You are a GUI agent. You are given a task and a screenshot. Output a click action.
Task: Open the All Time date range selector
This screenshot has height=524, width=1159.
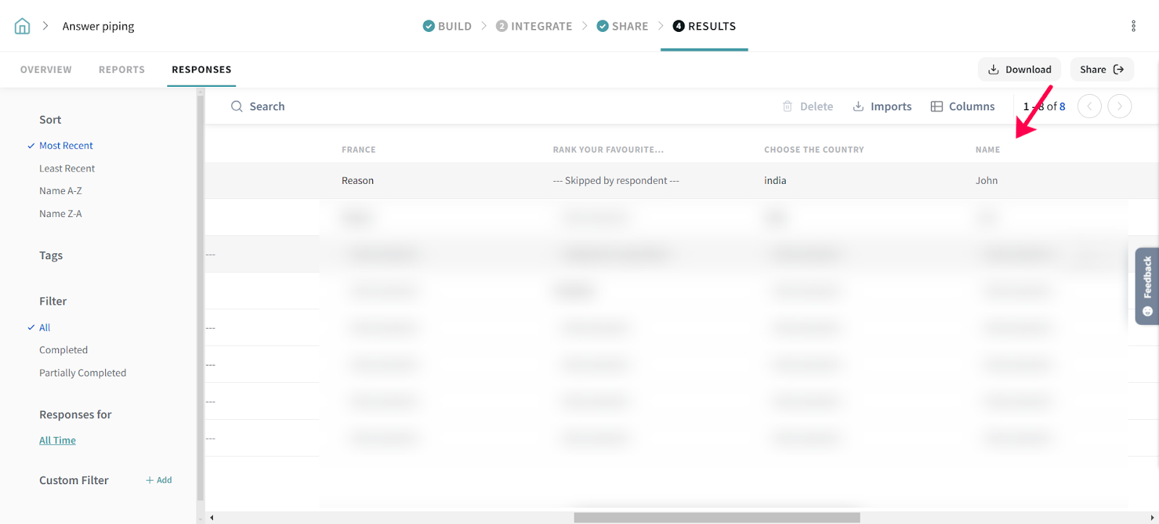tap(57, 441)
